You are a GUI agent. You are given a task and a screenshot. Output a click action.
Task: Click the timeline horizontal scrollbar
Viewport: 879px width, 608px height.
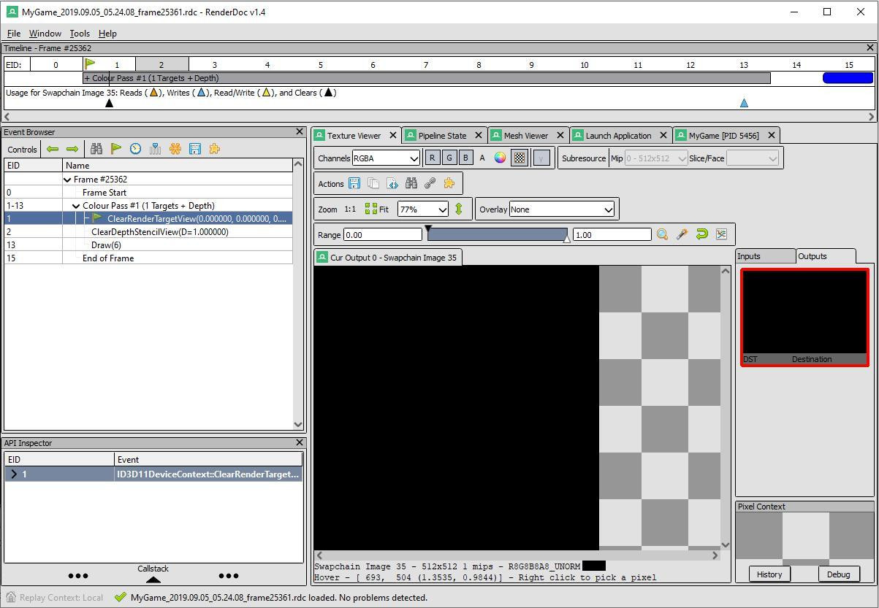click(438, 116)
